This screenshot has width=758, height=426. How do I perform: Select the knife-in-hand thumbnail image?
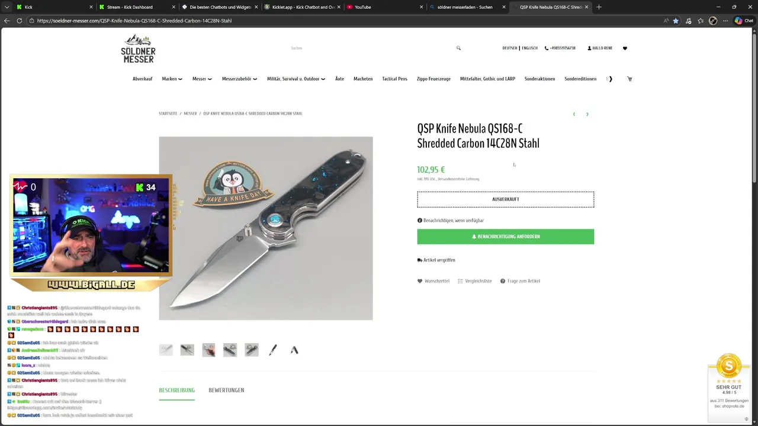coord(208,350)
